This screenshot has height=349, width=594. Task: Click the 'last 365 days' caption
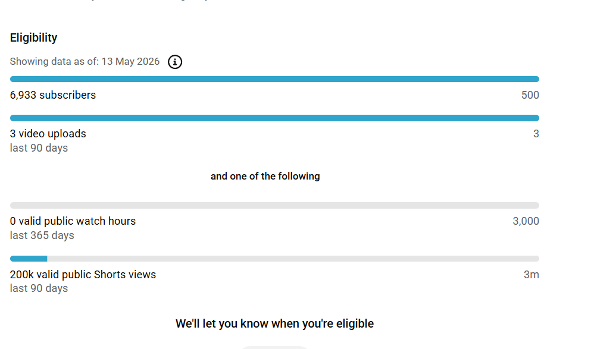42,235
